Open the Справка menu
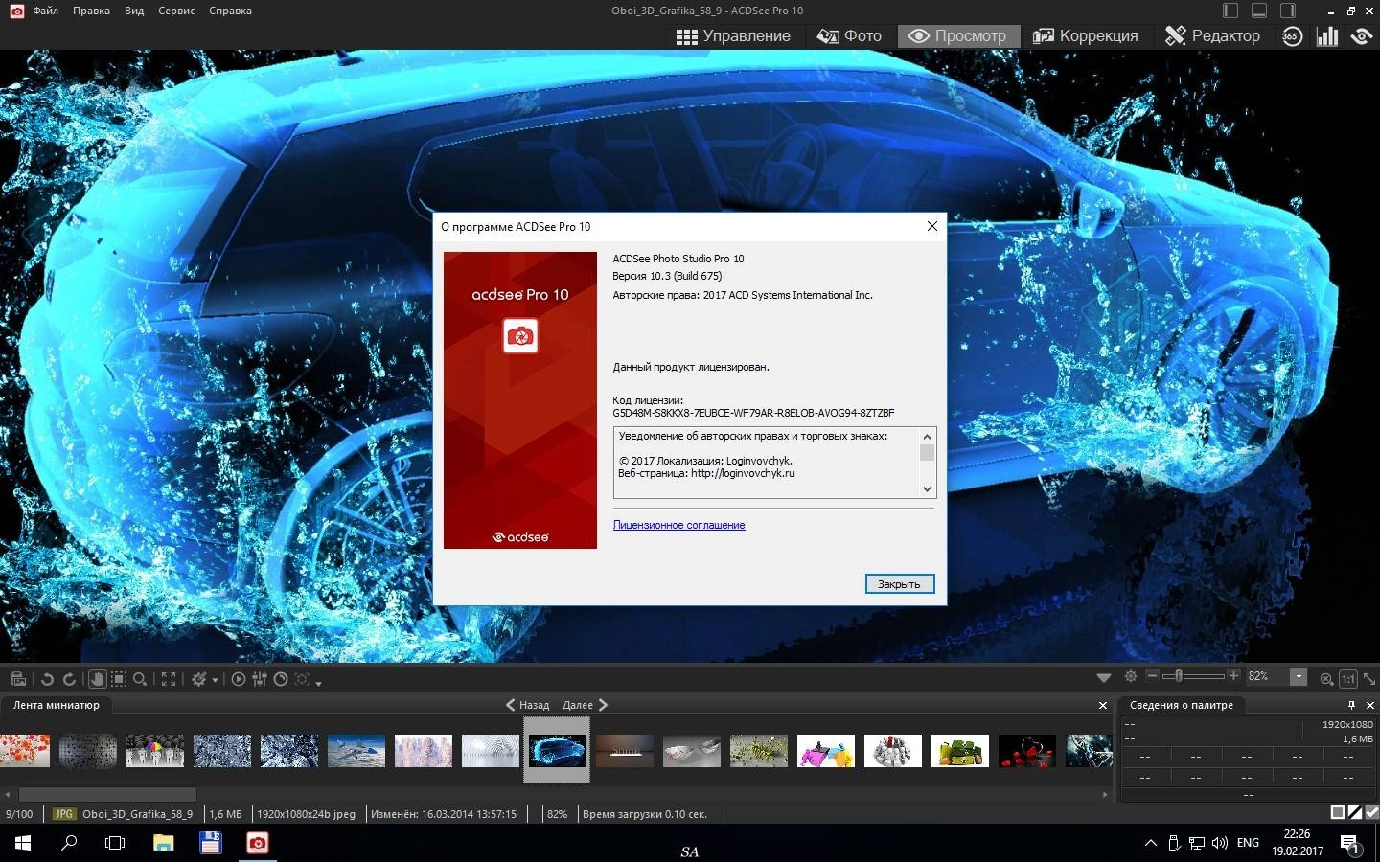Viewport: 1380px width, 862px height. point(230,11)
